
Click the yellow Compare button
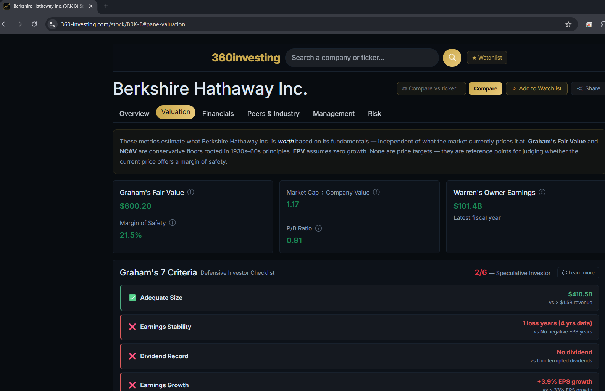coord(486,88)
